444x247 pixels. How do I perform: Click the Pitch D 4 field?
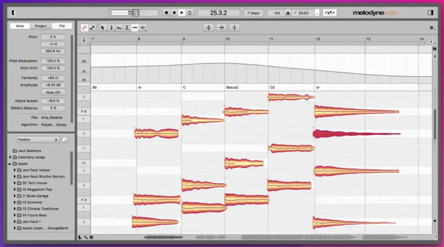coord(53,37)
